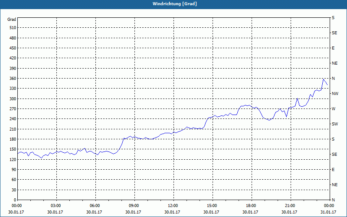
Task: Click the 15:00 time label
Action: [x=212, y=206]
